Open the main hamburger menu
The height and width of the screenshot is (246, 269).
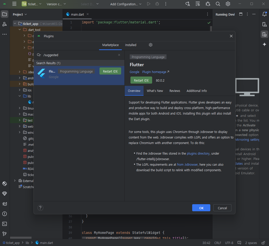coord(14,4)
